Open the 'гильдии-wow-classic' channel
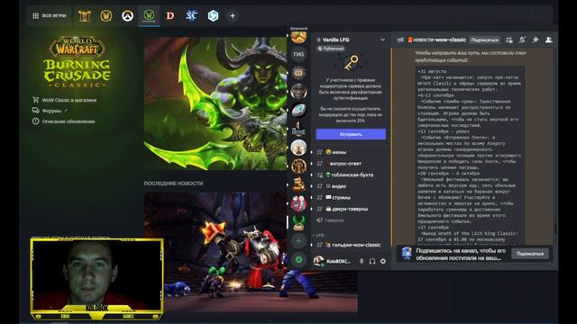The width and height of the screenshot is (577, 324). coord(350,245)
